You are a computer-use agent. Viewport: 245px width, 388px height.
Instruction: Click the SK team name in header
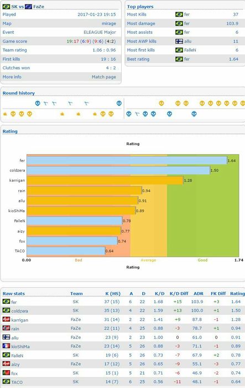[14, 7]
